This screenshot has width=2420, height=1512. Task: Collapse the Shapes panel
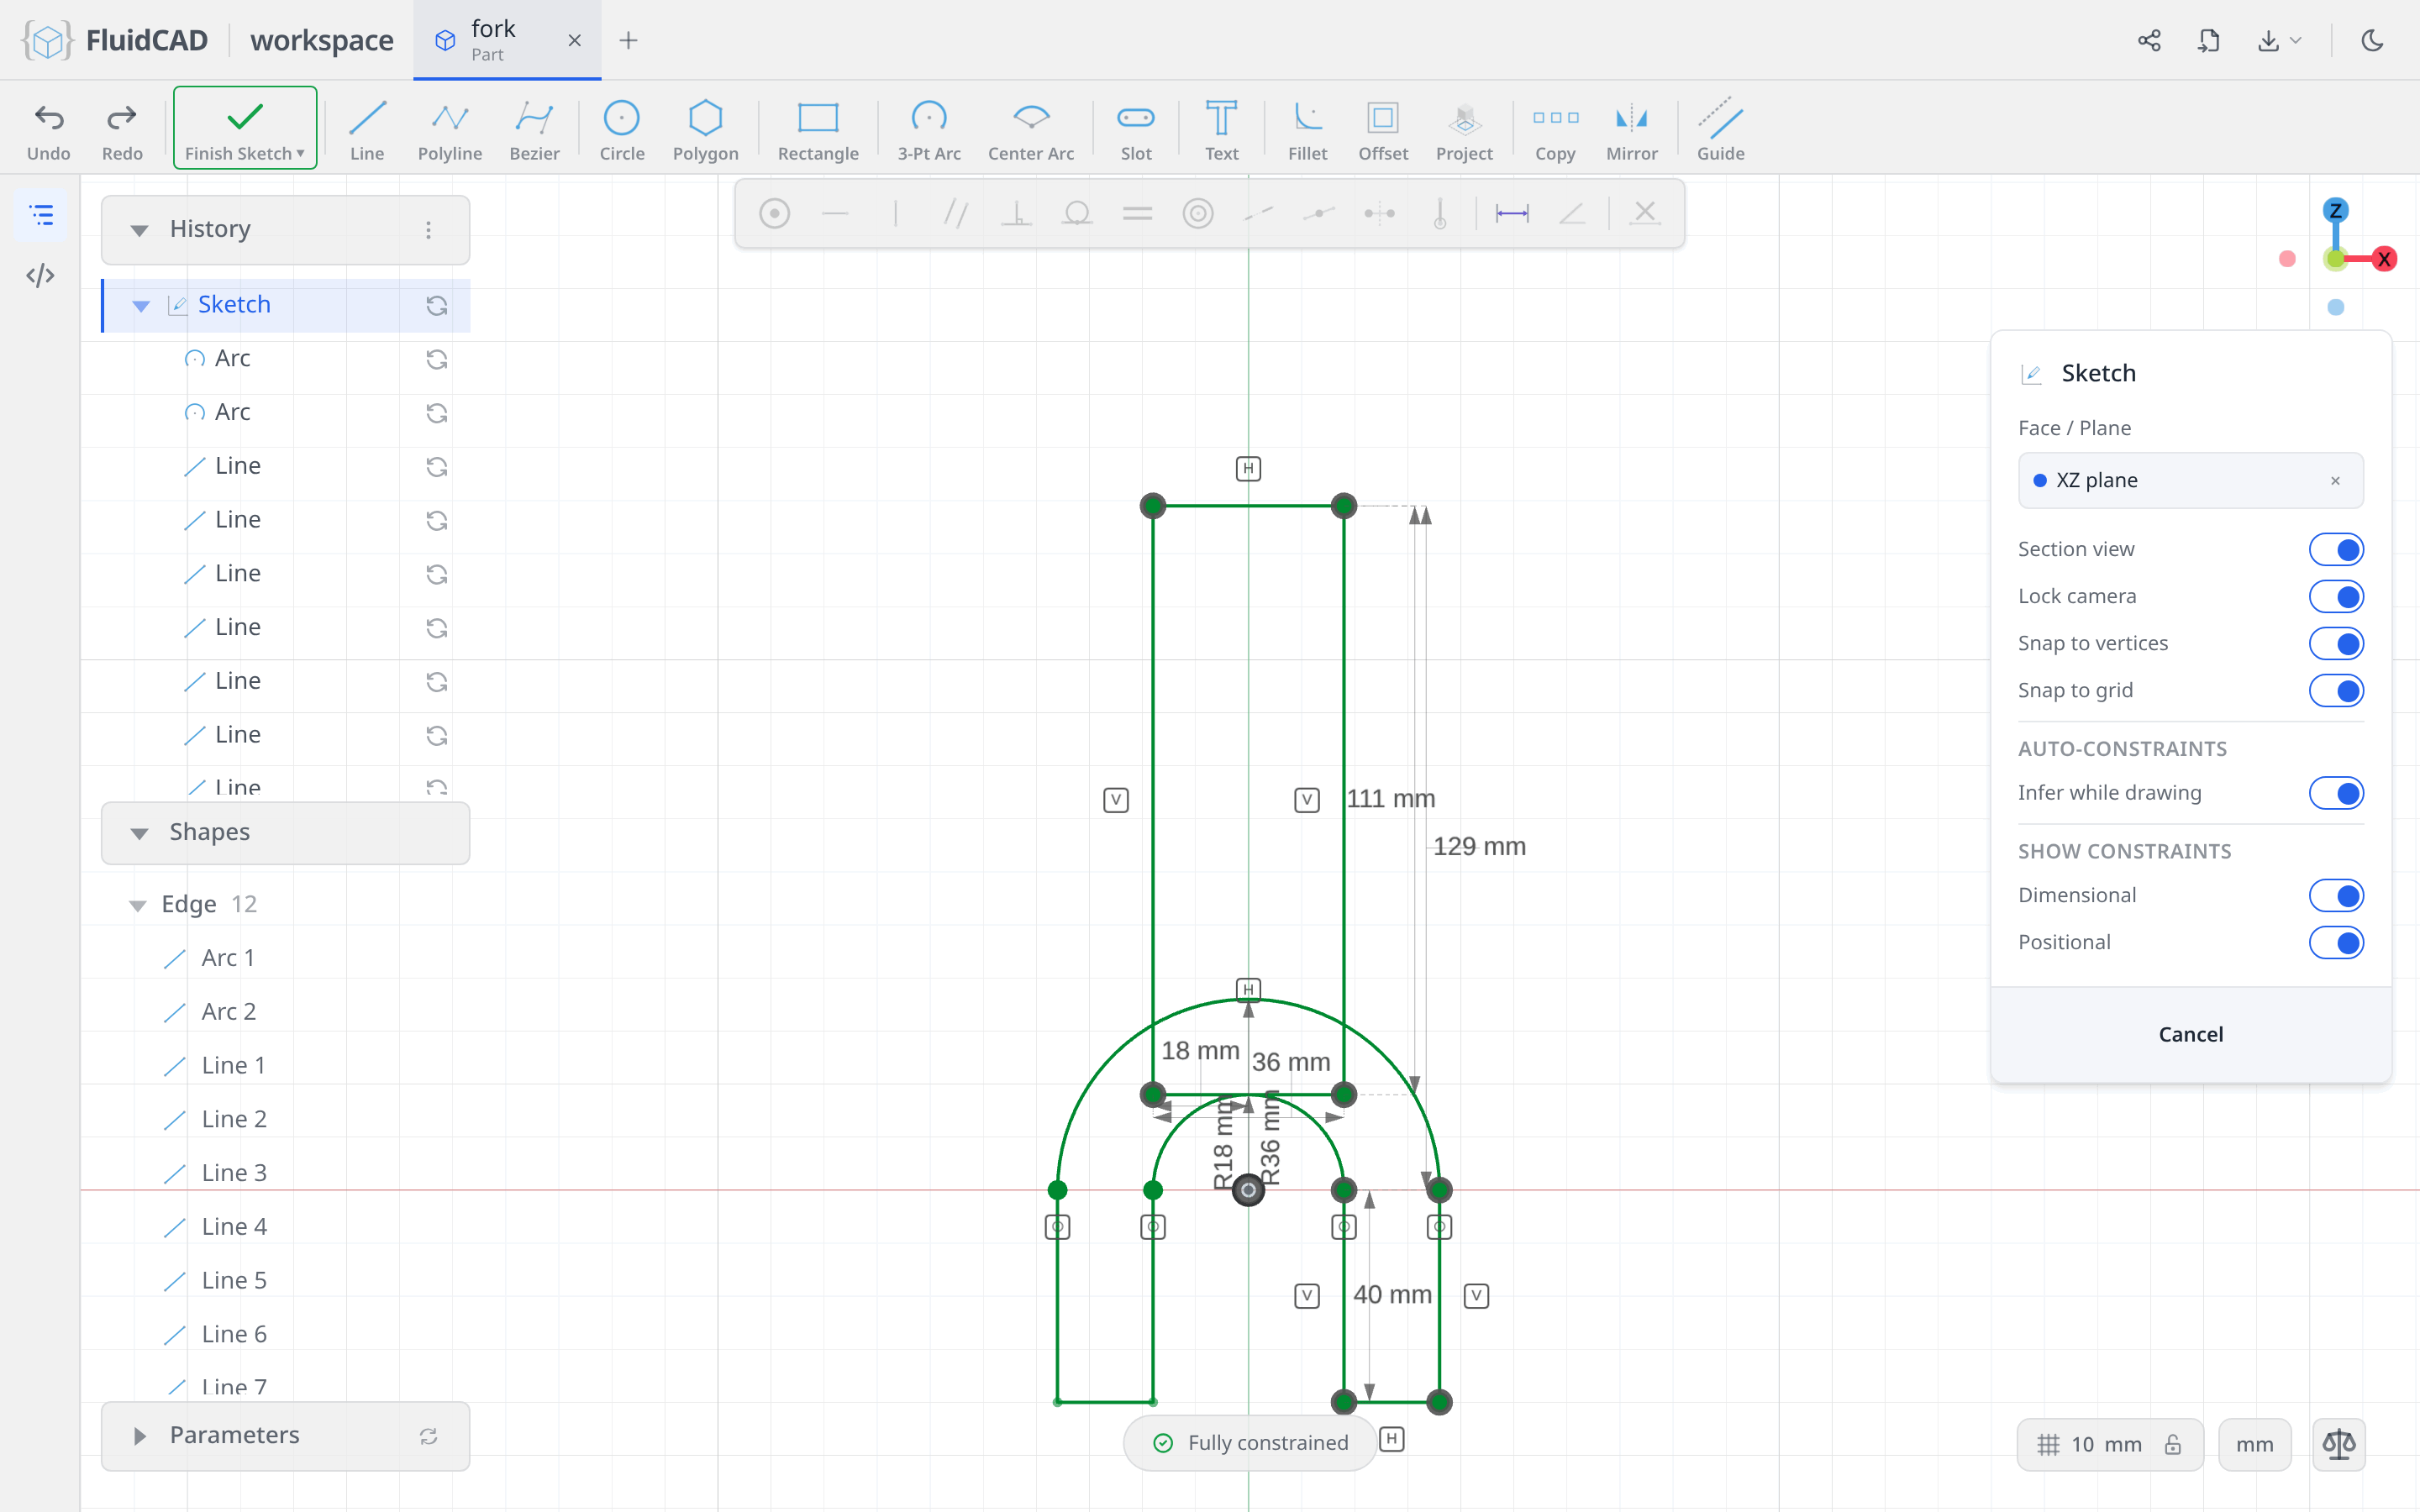click(139, 833)
